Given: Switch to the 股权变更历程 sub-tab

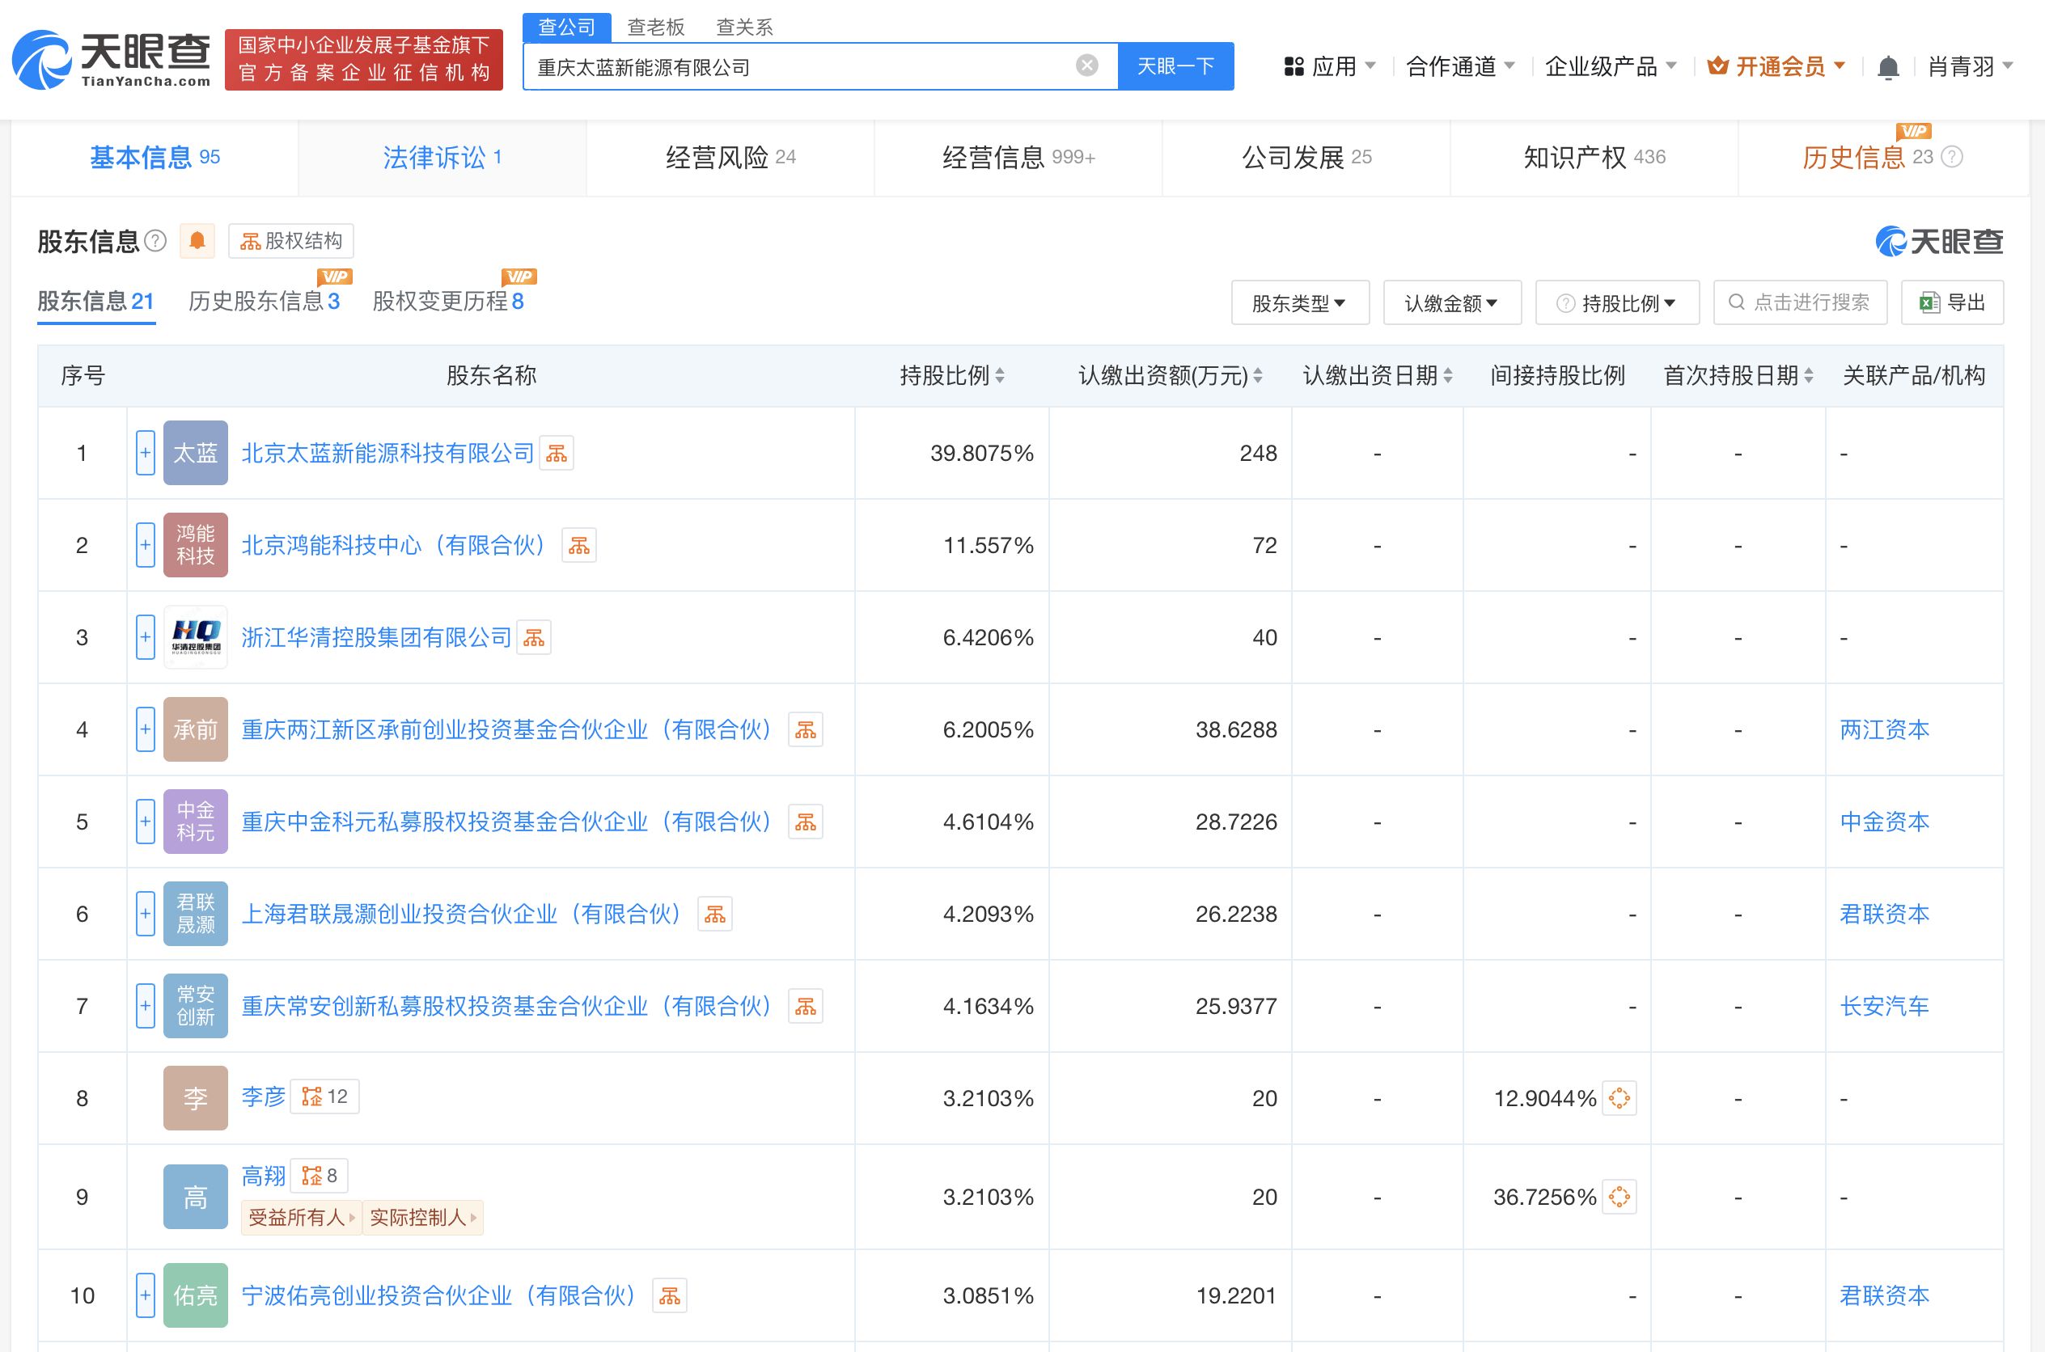Looking at the screenshot, I should pos(447,301).
